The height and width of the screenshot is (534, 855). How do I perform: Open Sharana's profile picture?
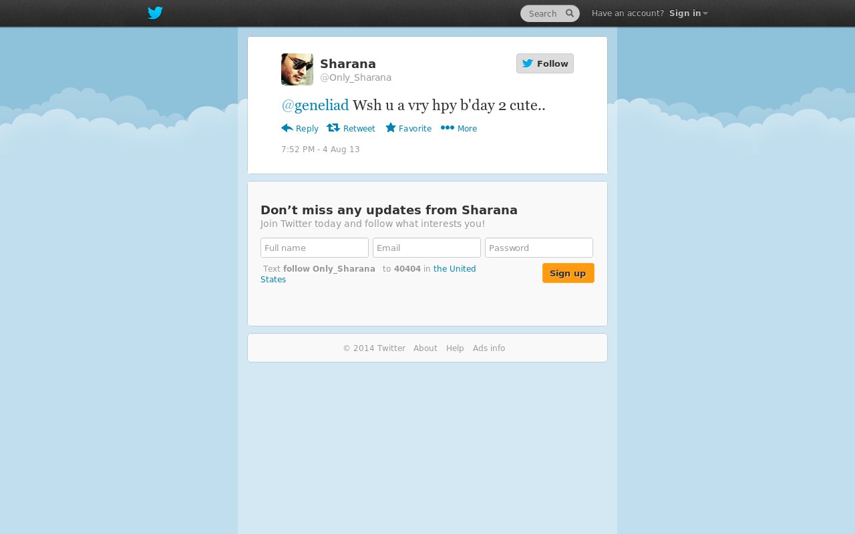[x=297, y=69]
